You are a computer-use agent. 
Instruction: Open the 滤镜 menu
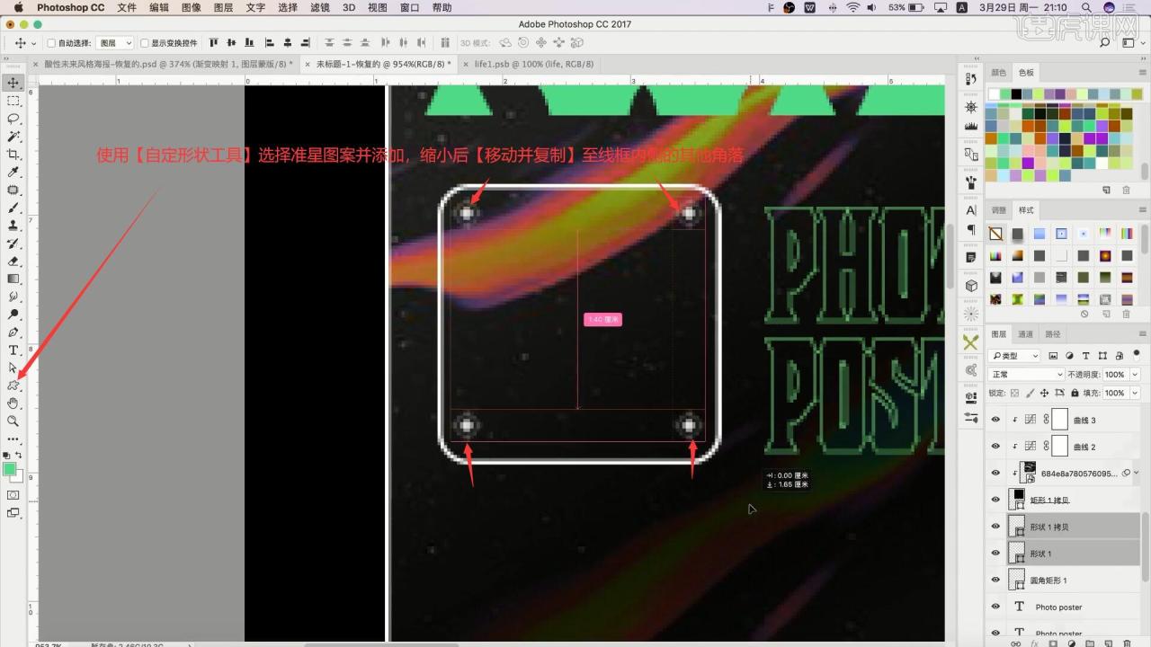pyautogui.click(x=319, y=7)
